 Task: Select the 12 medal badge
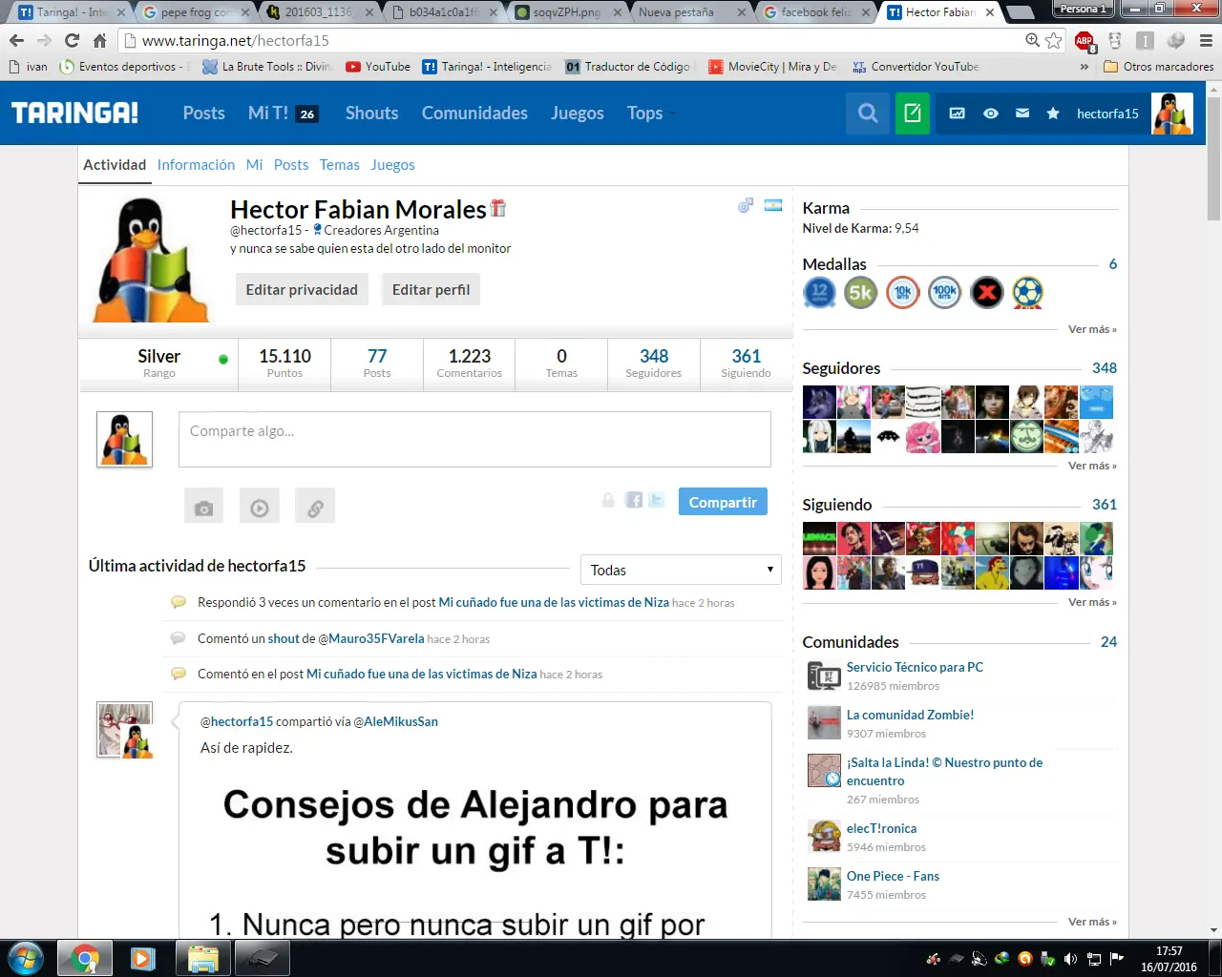[819, 293]
